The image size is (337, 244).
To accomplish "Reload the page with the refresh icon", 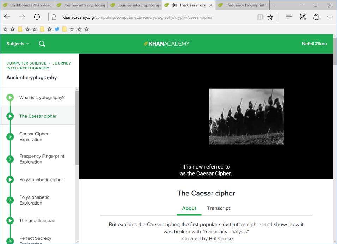I will click(37, 17).
